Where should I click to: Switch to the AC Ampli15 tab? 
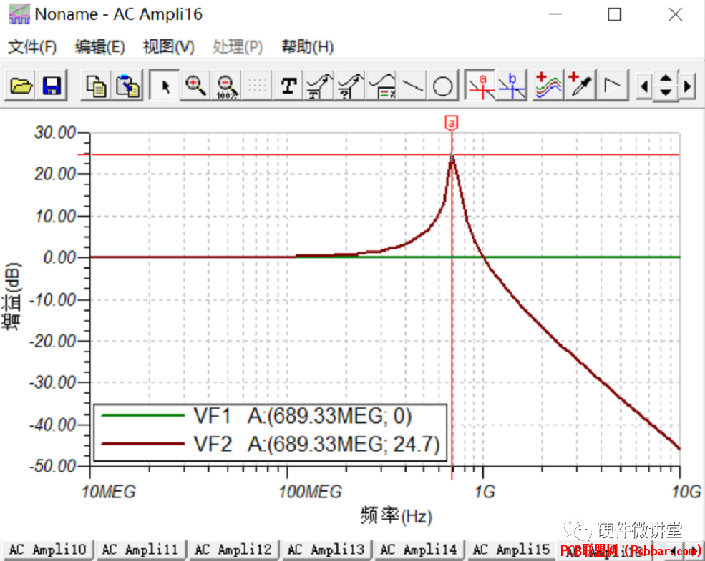pyautogui.click(x=512, y=550)
